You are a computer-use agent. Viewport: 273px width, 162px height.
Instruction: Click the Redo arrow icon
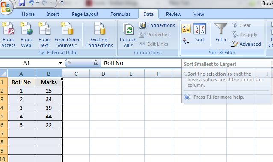(45, 3)
